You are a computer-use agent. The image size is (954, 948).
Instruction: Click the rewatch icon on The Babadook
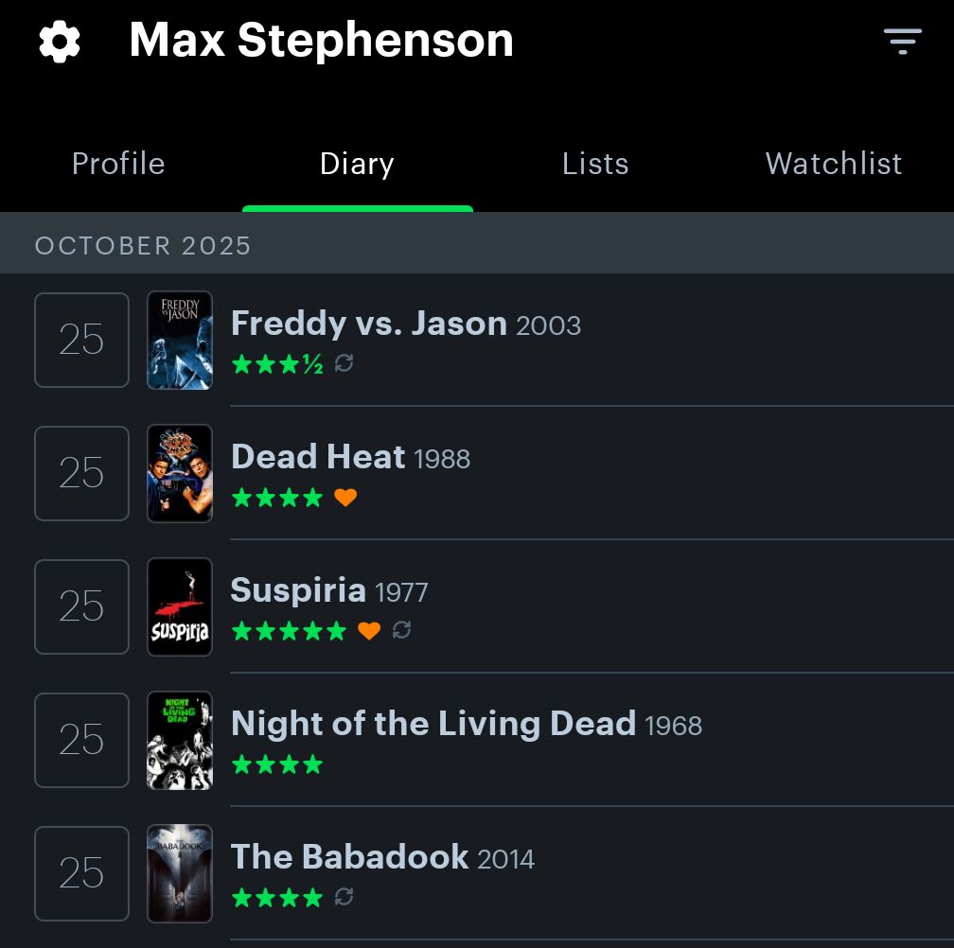click(x=344, y=897)
